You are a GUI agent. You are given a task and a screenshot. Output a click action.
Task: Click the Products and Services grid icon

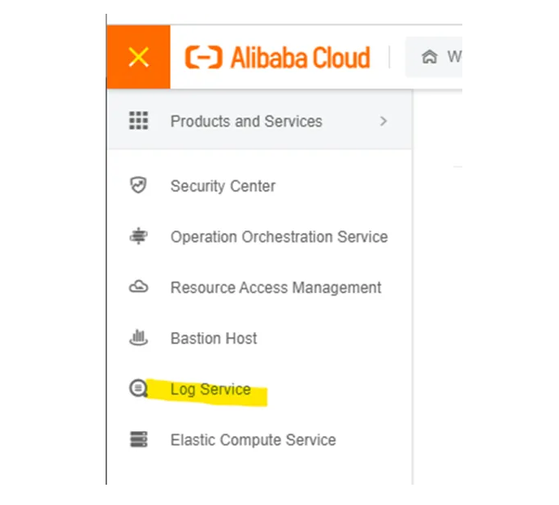tap(139, 121)
